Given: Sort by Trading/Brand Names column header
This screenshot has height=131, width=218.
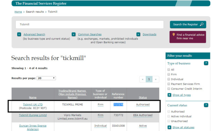Looking at the screenshot, I should point(72,94).
